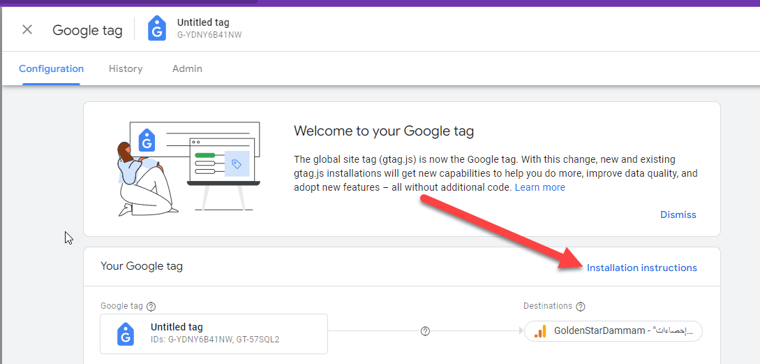Click the welcome illustration image
The image size is (760, 364).
click(x=189, y=169)
